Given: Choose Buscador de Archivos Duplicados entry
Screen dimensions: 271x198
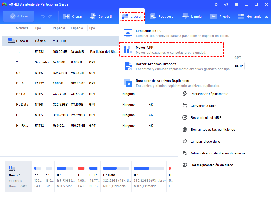Looking at the screenshot, I should (176, 83).
